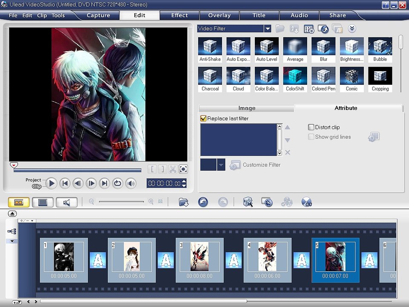The image size is (409, 307).
Task: Insert media files from folder icon
Action: pos(184,202)
